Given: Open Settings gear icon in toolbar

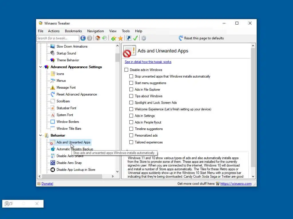Looking at the screenshot, I should coord(144,38).
